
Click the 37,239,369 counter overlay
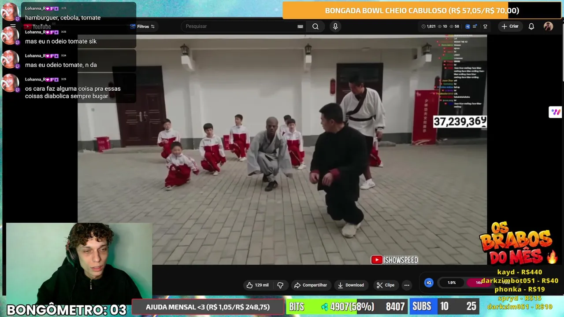pos(460,122)
